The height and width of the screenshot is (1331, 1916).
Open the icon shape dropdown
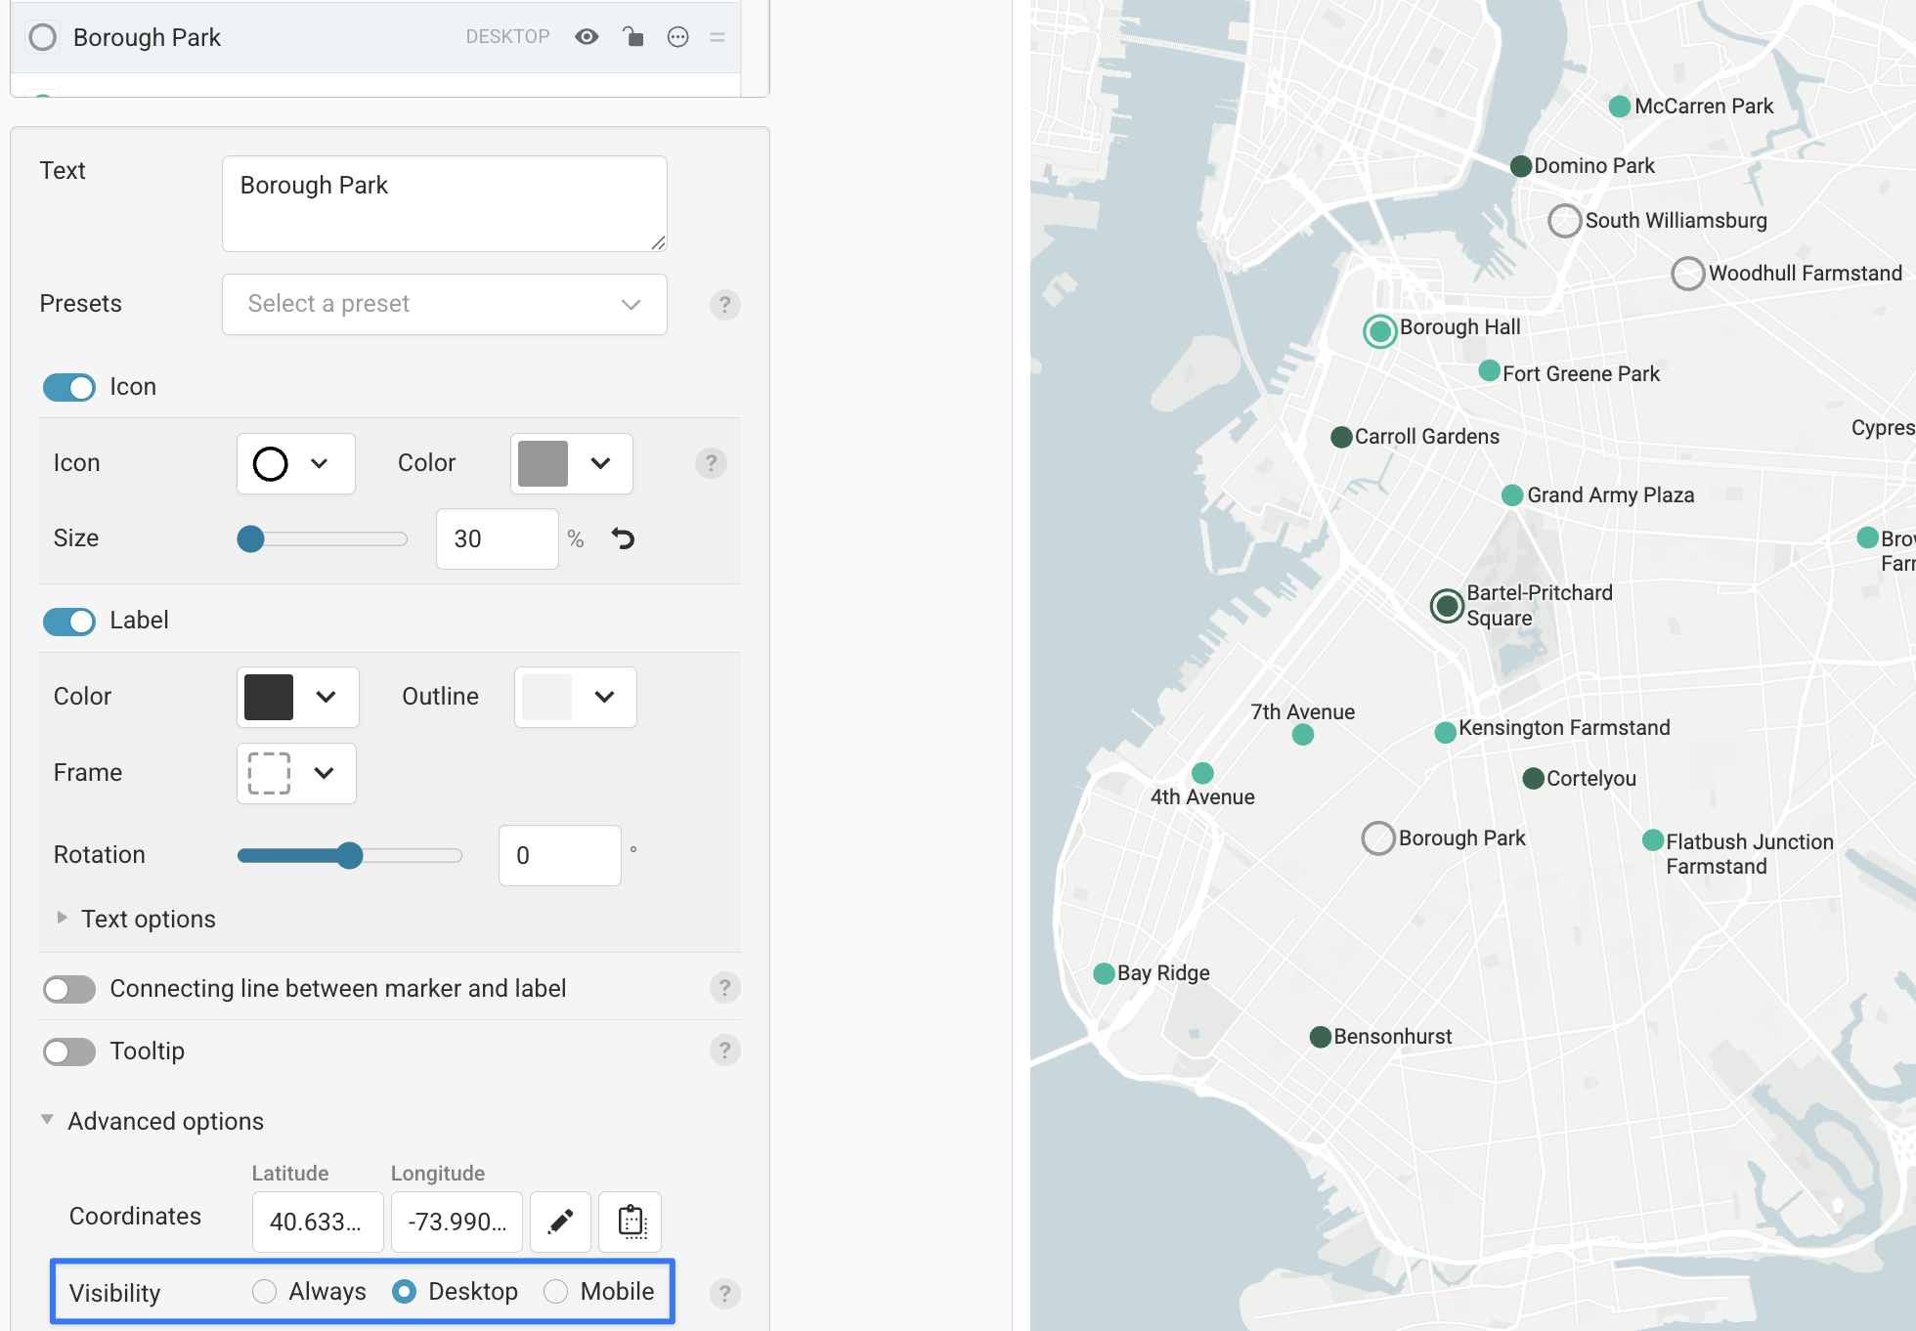point(295,463)
